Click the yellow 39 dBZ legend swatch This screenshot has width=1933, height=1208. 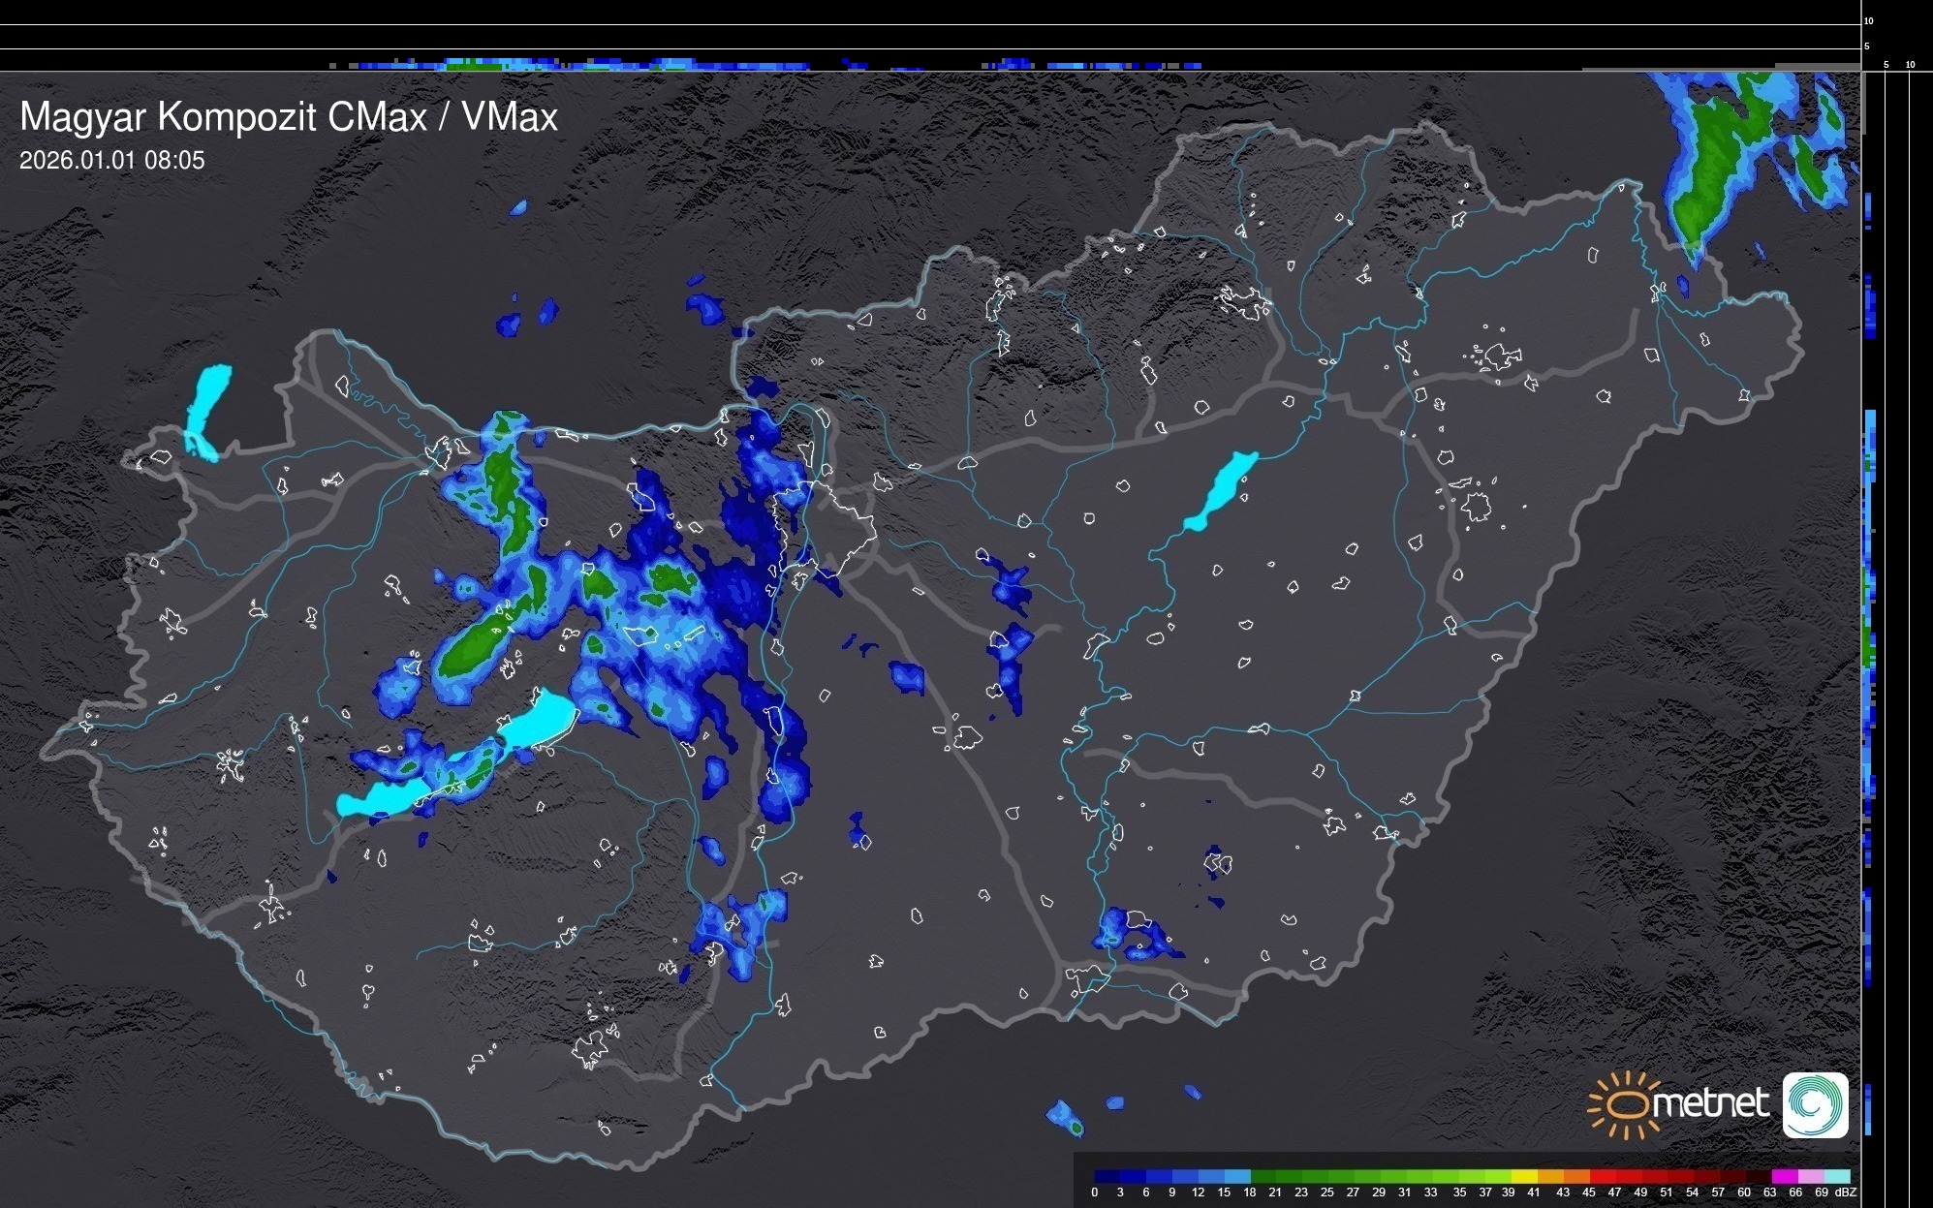(1523, 1176)
